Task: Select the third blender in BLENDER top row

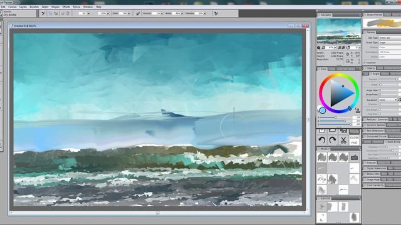Action: coord(343,207)
